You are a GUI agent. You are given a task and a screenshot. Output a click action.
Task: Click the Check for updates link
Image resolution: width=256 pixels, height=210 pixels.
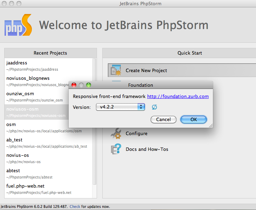75,206
